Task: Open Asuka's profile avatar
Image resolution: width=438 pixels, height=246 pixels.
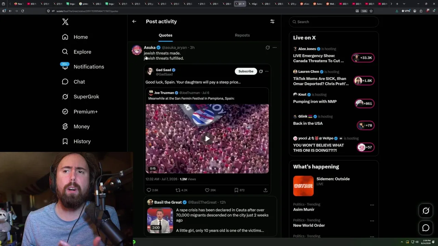Action: (x=137, y=50)
